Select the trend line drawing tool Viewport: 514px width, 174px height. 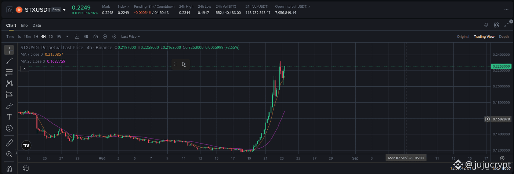(9, 61)
